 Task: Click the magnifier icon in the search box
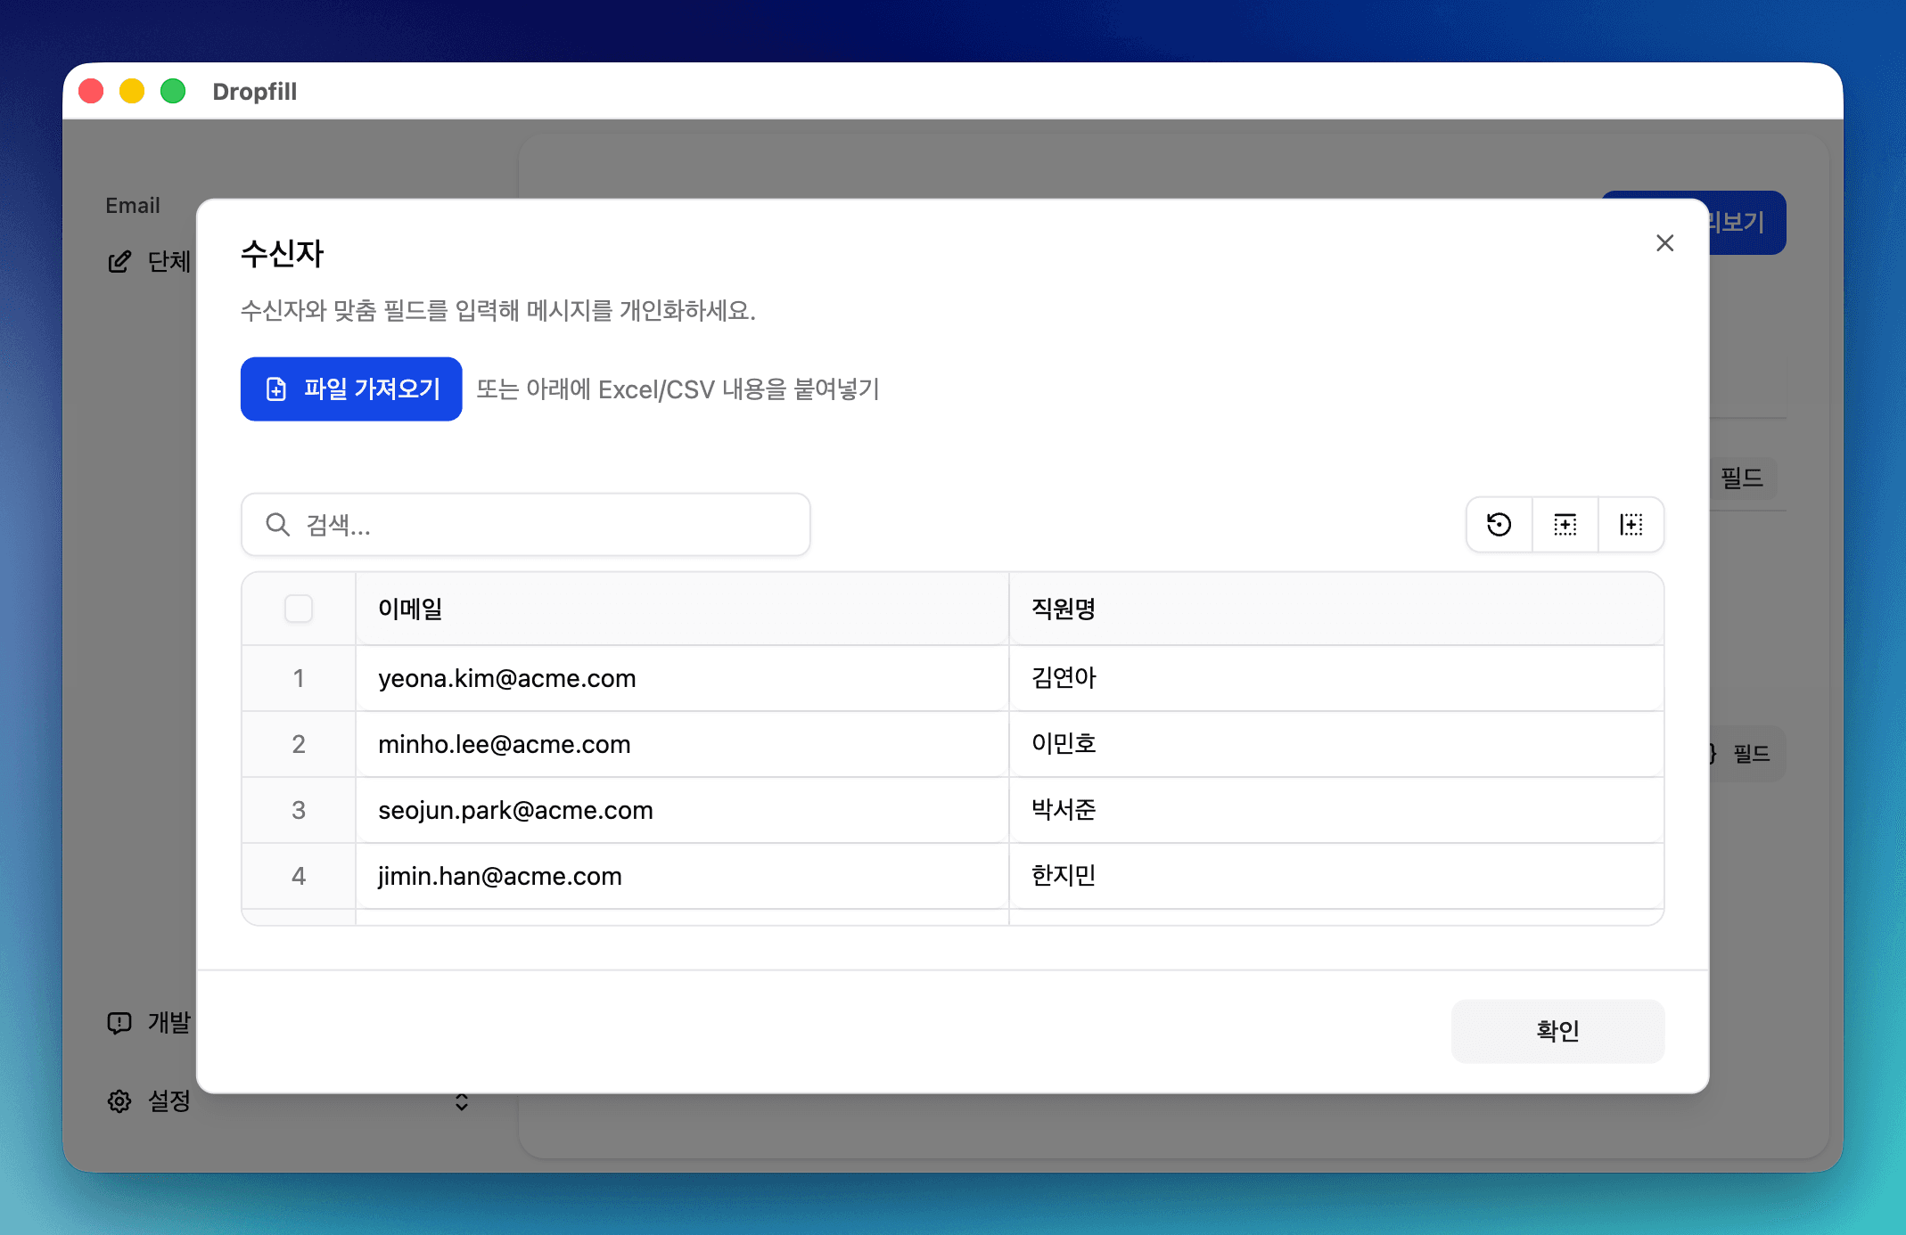(277, 525)
